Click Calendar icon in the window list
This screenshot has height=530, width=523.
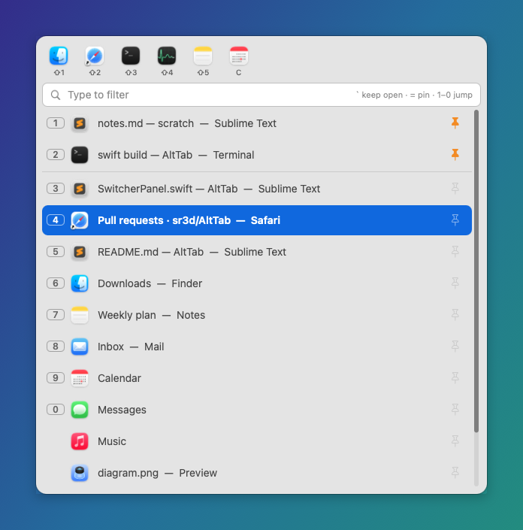[80, 378]
